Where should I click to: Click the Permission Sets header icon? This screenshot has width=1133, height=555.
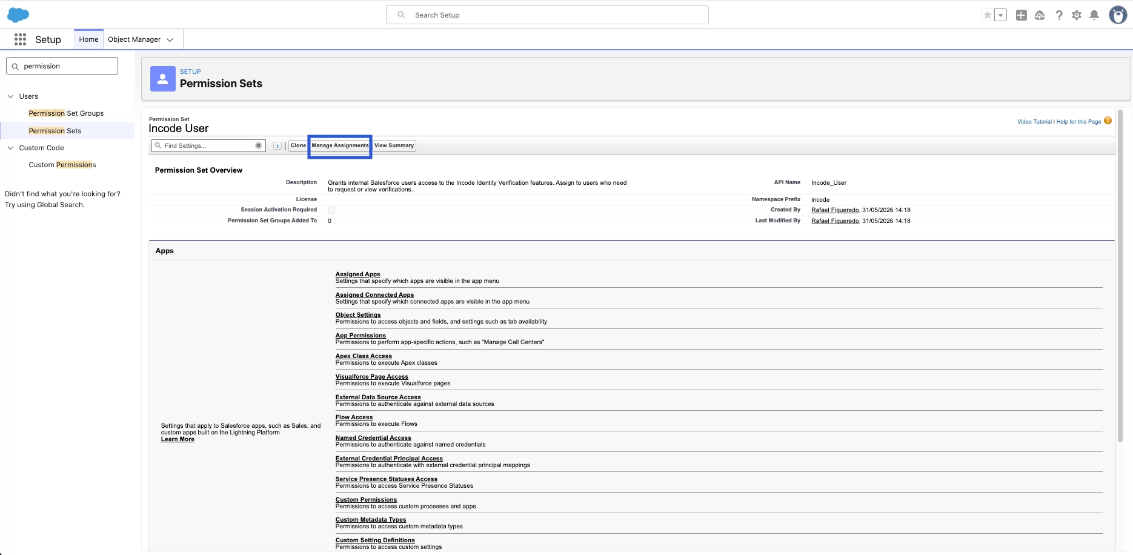coord(163,79)
